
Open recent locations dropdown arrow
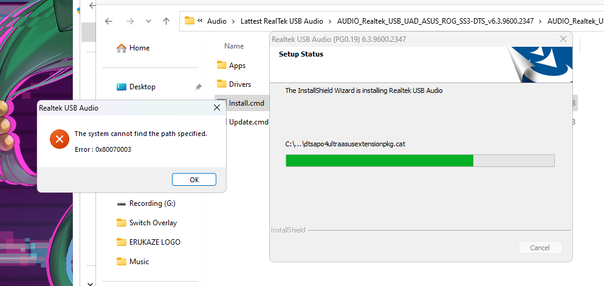[x=148, y=21]
